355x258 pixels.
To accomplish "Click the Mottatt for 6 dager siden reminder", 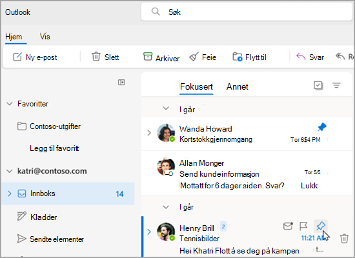I will click(232, 186).
